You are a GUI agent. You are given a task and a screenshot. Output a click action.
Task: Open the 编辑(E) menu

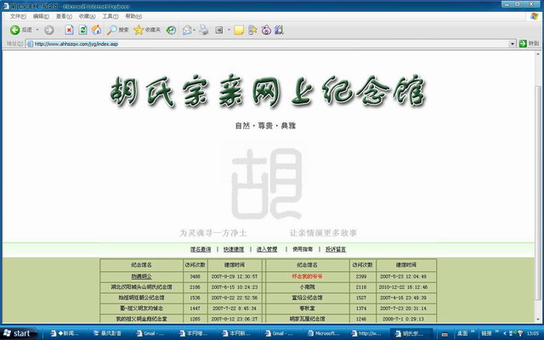click(x=41, y=16)
